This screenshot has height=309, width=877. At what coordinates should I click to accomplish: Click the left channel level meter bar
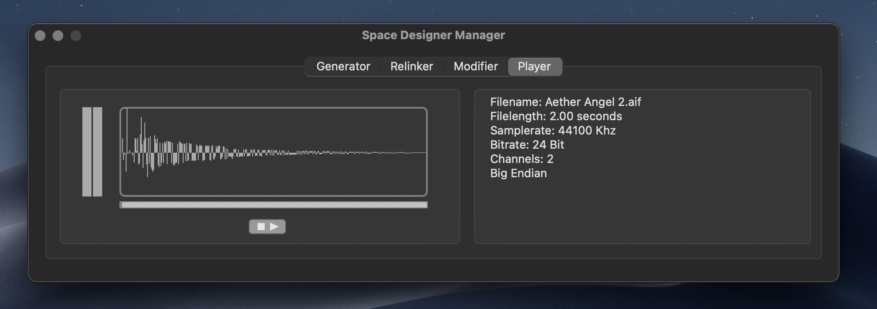click(x=87, y=152)
